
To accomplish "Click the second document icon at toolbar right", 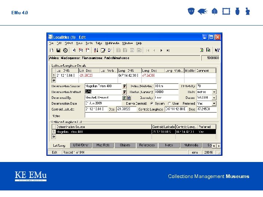I will tap(208, 50).
